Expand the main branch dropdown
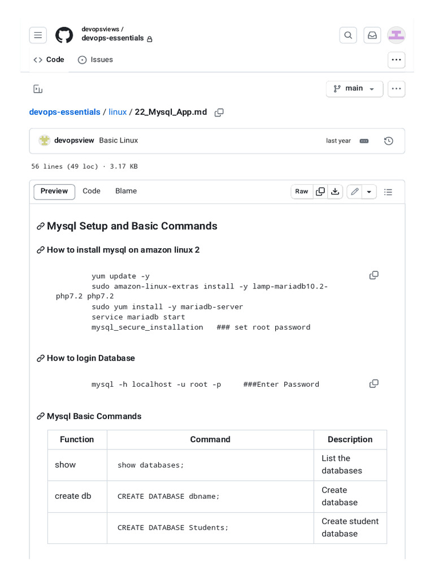Screen dimensions: 434x579 point(354,89)
